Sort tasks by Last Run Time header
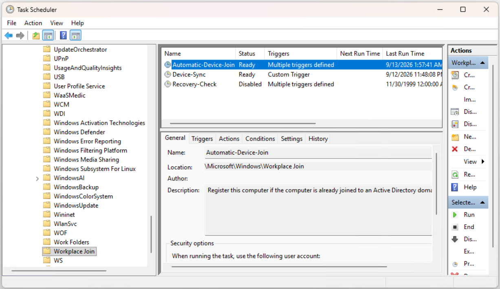This screenshot has width=500, height=289. (412, 53)
